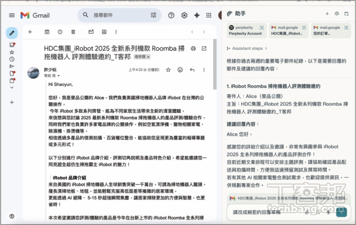Open message more options menu
The width and height of the screenshot is (356, 225).
click(x=204, y=70)
